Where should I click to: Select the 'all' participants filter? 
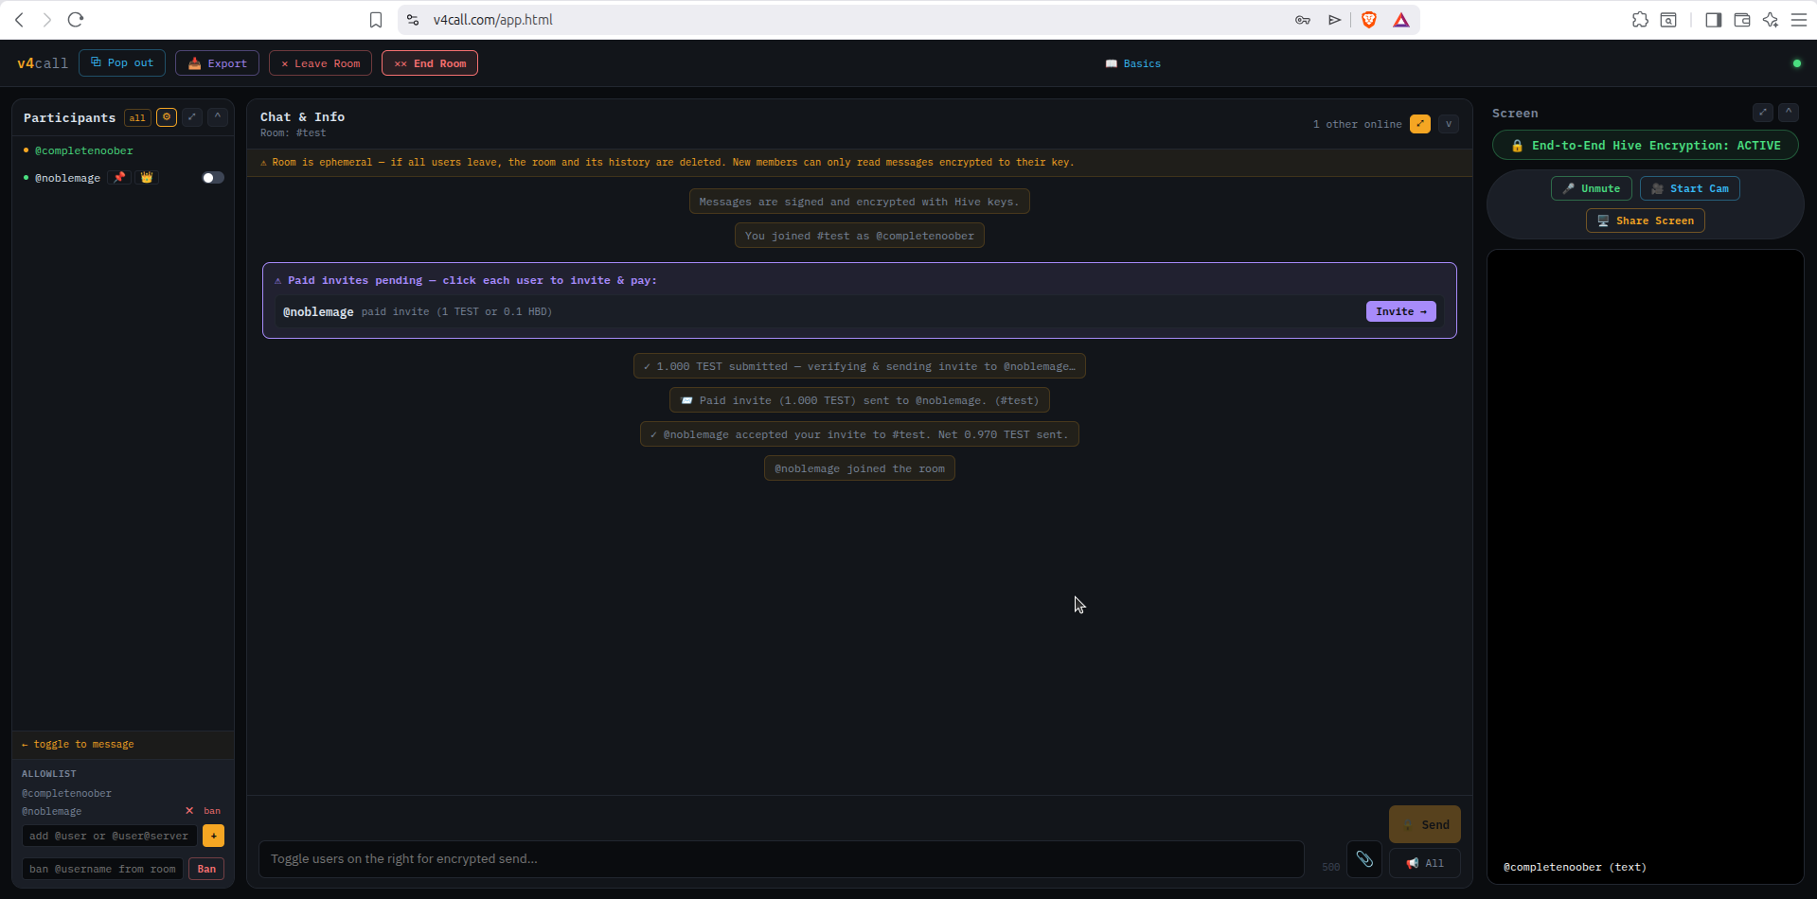(x=137, y=117)
